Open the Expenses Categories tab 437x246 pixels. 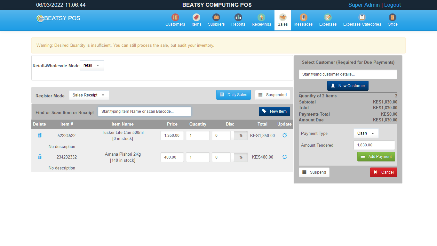362,20
